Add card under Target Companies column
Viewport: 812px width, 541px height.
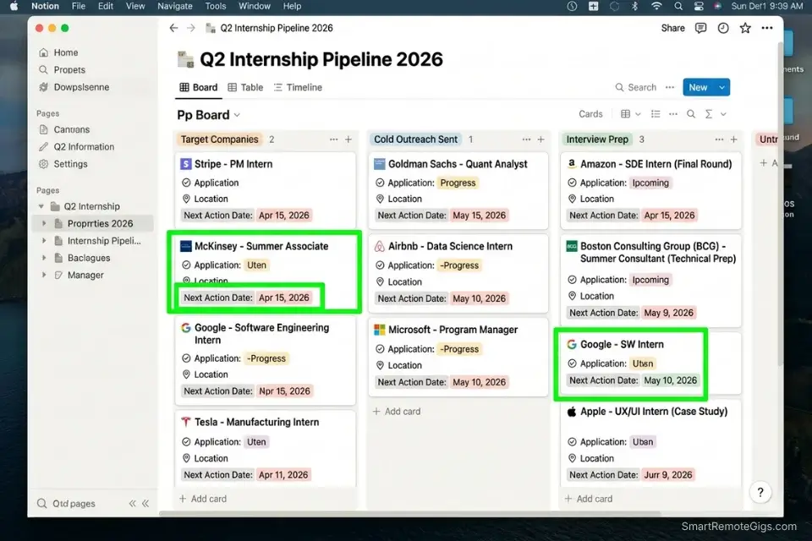(203, 499)
